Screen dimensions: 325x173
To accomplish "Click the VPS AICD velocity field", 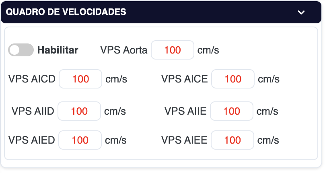I will pos(80,79).
